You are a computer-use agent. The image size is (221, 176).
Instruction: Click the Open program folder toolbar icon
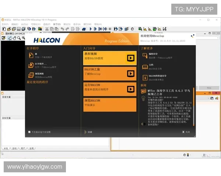(9, 29)
